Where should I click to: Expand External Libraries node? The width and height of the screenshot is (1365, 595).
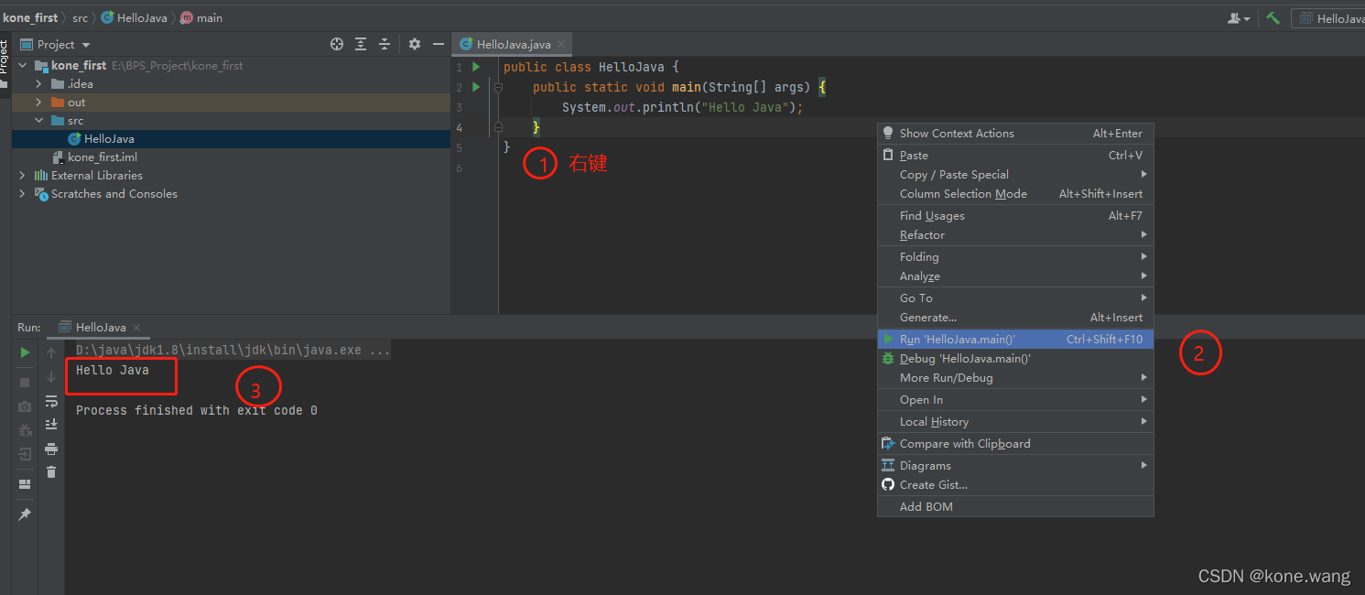(x=22, y=176)
